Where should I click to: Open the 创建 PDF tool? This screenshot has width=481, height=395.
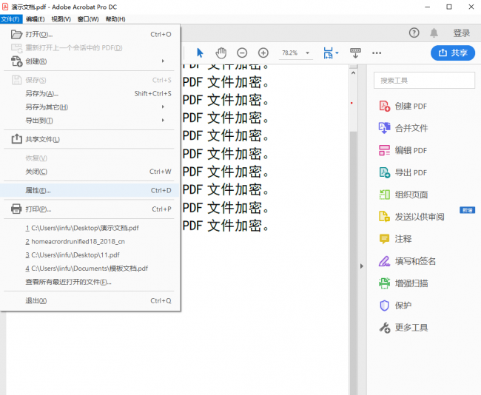tap(403, 106)
